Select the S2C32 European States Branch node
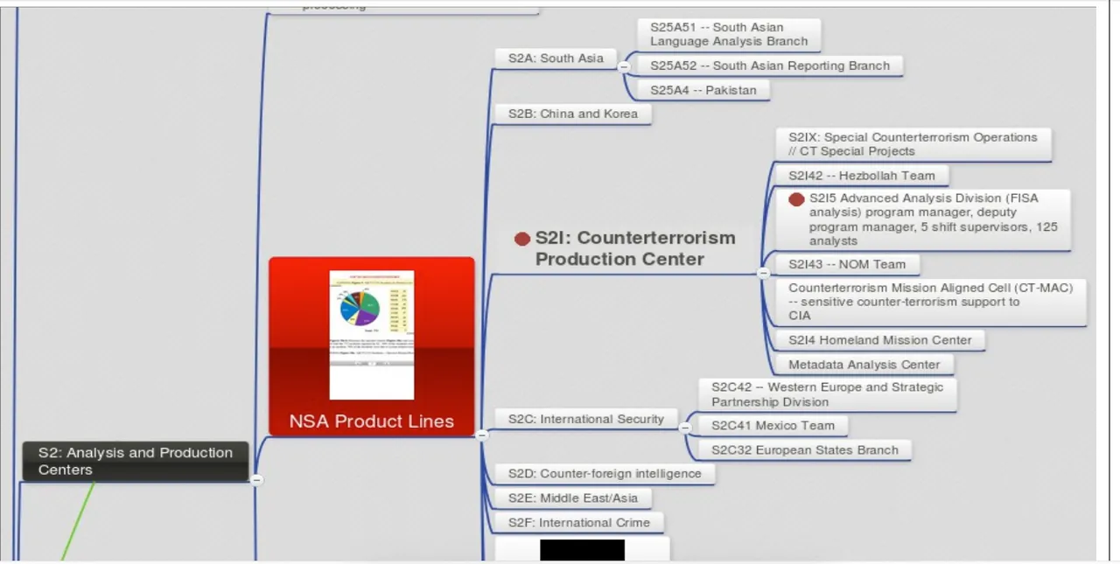The image size is (1120, 564). pos(805,450)
